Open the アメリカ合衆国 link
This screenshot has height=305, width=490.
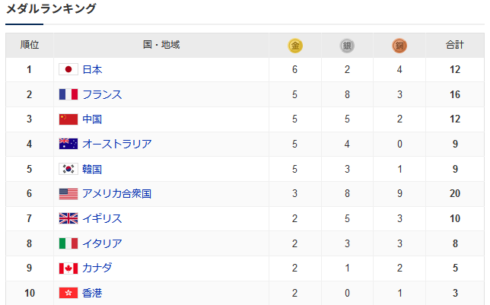(116, 194)
